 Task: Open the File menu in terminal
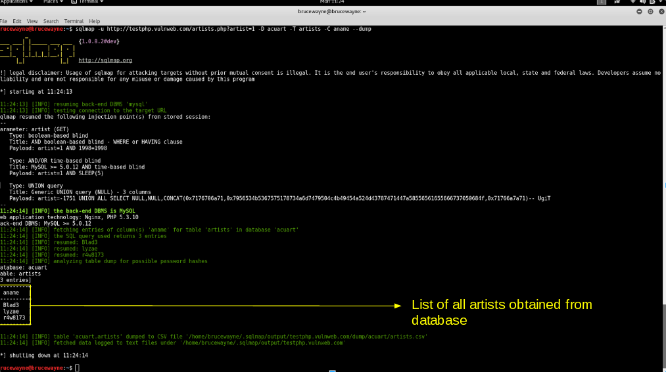pyautogui.click(x=3, y=21)
